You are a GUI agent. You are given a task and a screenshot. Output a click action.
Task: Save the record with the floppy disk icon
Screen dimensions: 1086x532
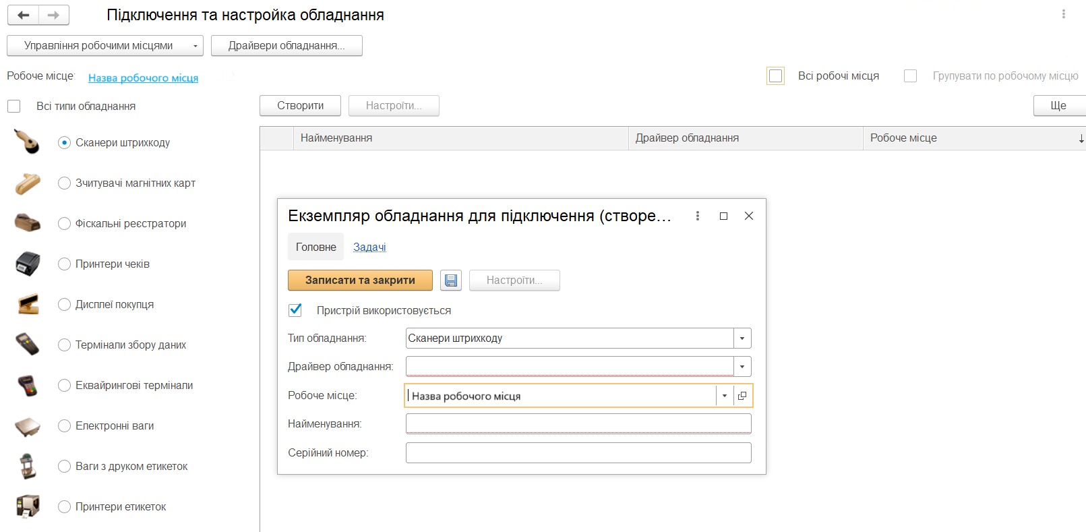tap(451, 280)
